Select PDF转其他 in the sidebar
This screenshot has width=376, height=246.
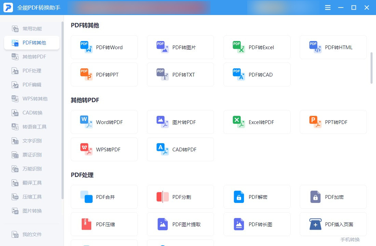click(x=32, y=43)
